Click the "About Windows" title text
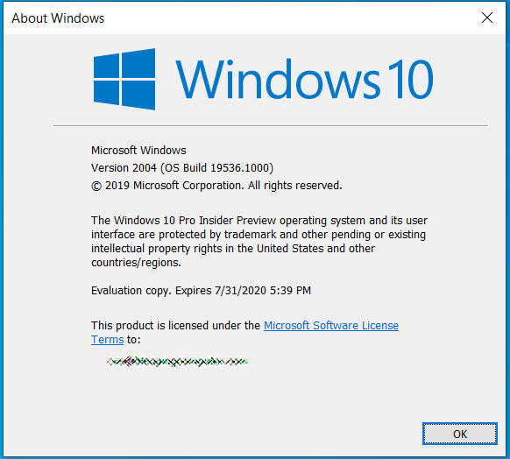Image resolution: width=510 pixels, height=459 pixels. 58,18
